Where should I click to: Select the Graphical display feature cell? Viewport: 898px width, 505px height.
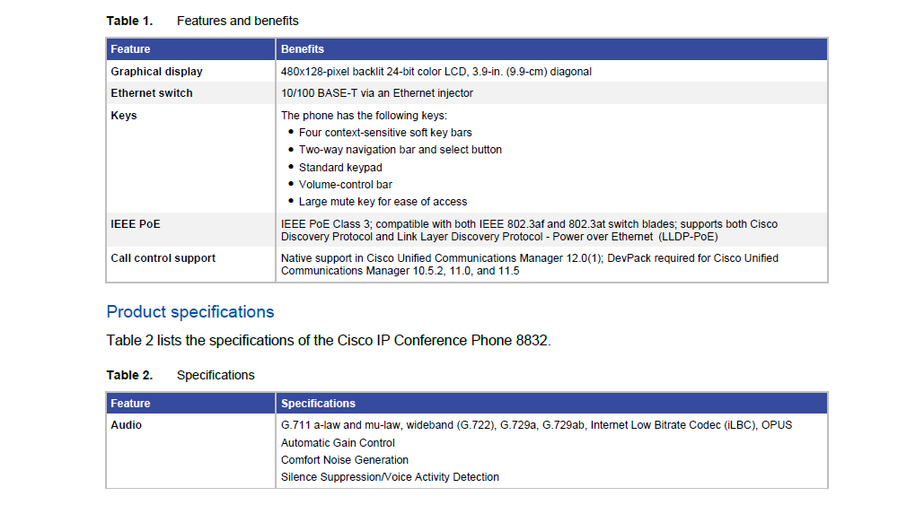click(x=157, y=72)
